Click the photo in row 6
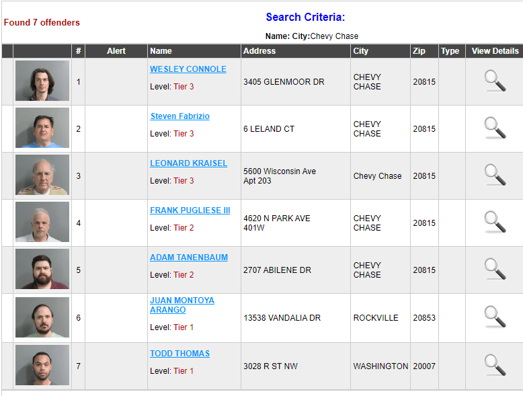The height and width of the screenshot is (396, 523). [x=42, y=317]
